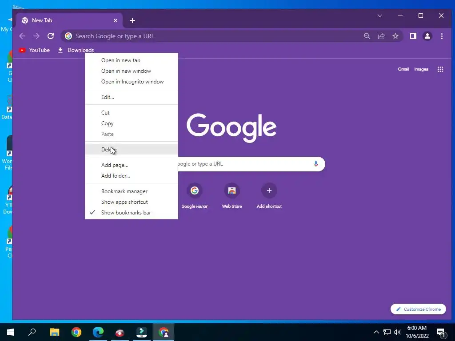Open the zoom magnifier icon in address bar
The height and width of the screenshot is (341, 455).
point(367,36)
